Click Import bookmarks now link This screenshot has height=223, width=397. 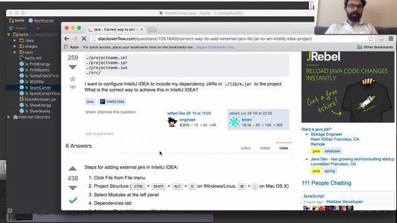(216, 47)
